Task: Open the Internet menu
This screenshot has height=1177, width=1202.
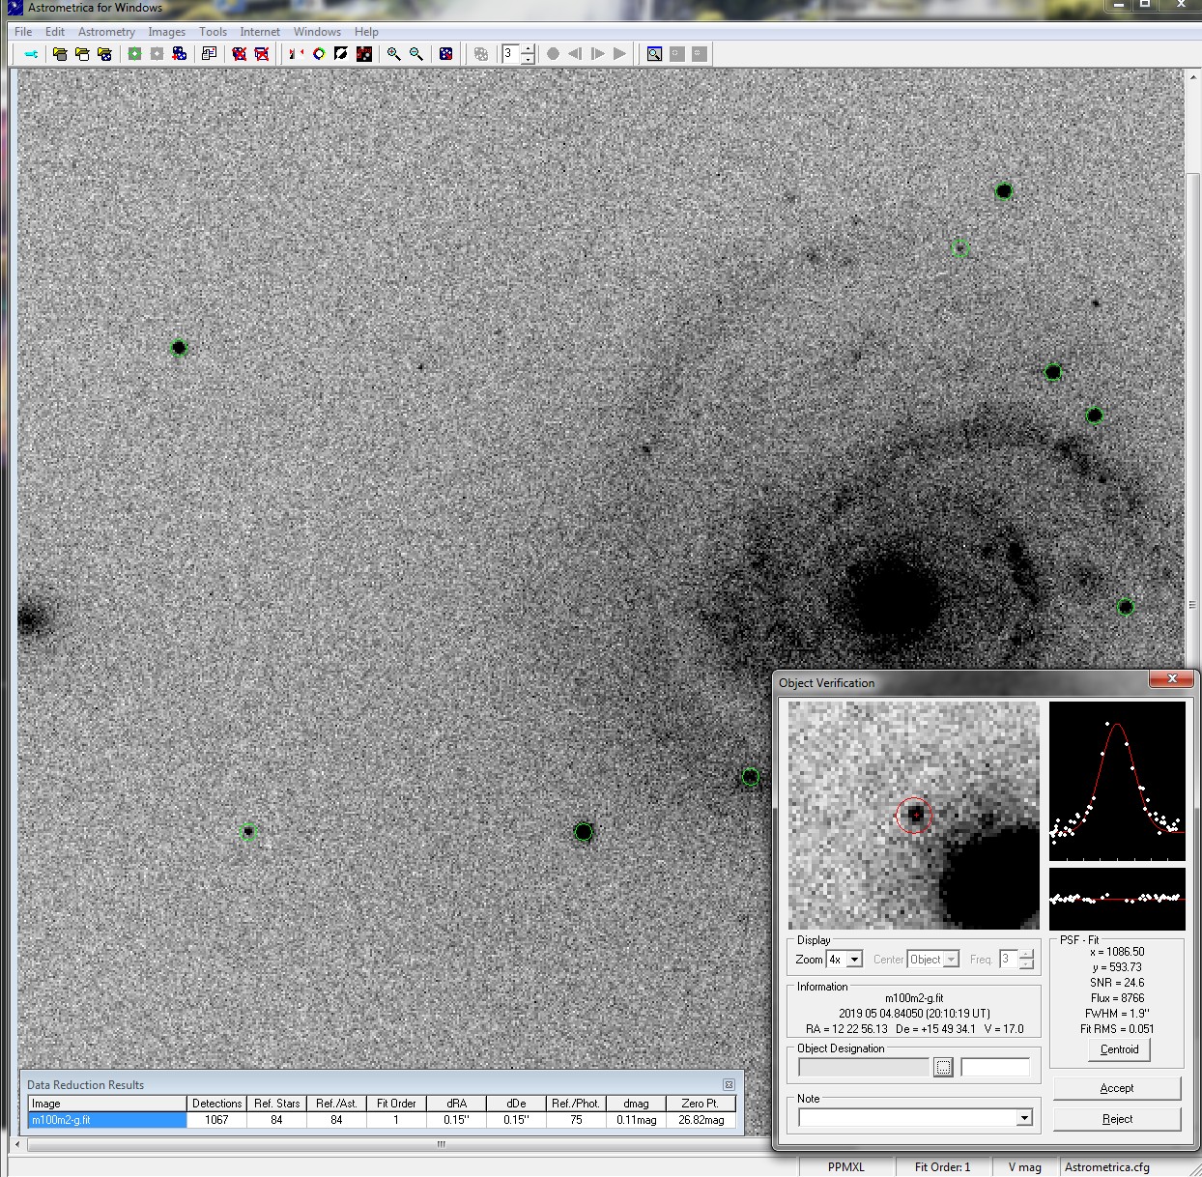Action: tap(260, 32)
